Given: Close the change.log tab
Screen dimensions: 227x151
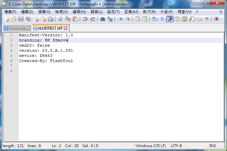Looking at the screenshot, I should pos(29,28).
